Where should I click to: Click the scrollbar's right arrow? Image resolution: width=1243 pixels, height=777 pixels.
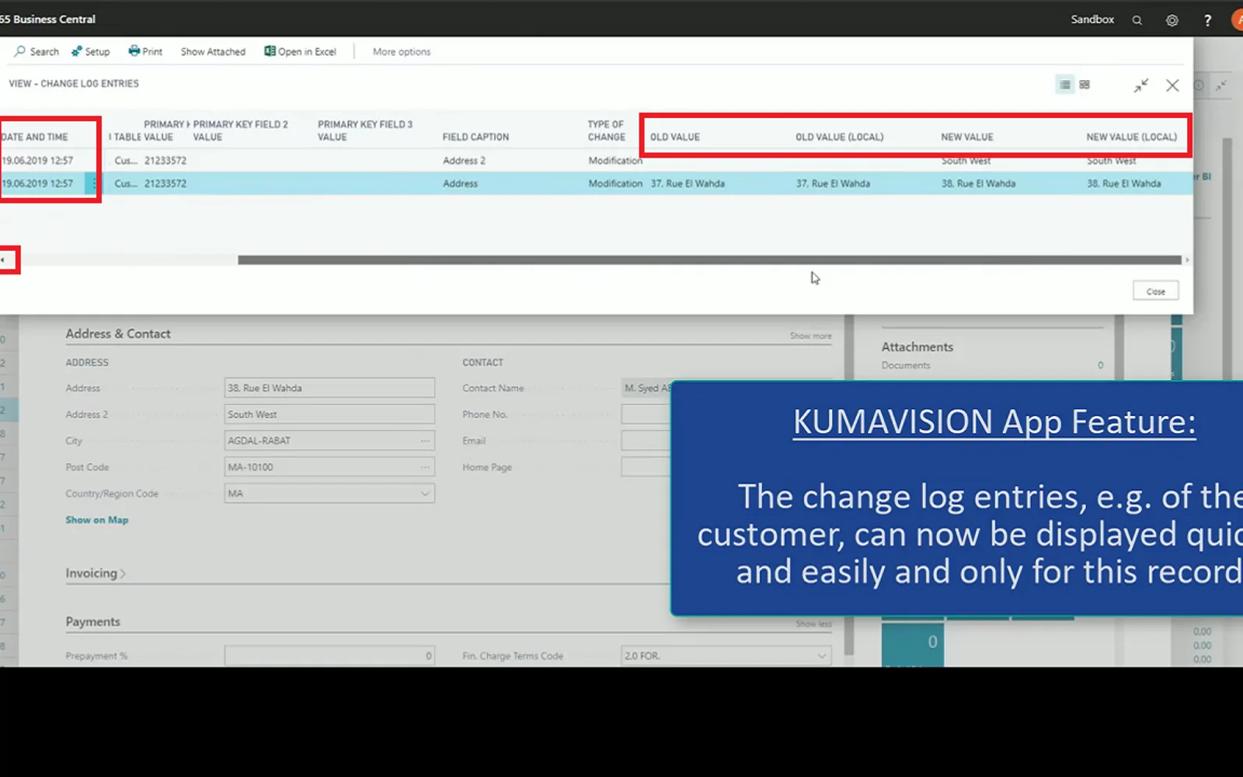click(1187, 260)
